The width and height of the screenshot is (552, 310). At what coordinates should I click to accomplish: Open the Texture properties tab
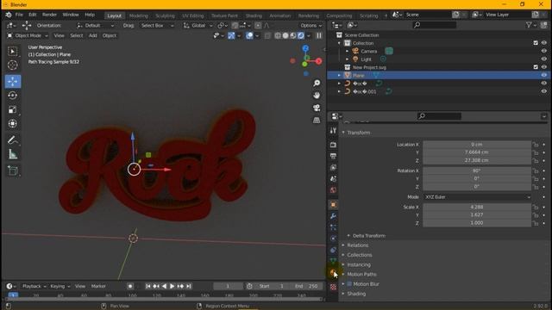click(x=333, y=287)
